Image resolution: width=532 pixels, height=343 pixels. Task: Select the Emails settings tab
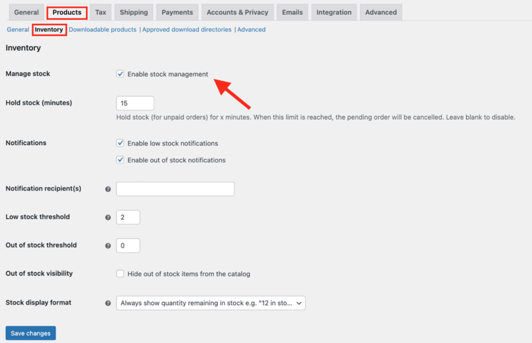[x=292, y=12]
